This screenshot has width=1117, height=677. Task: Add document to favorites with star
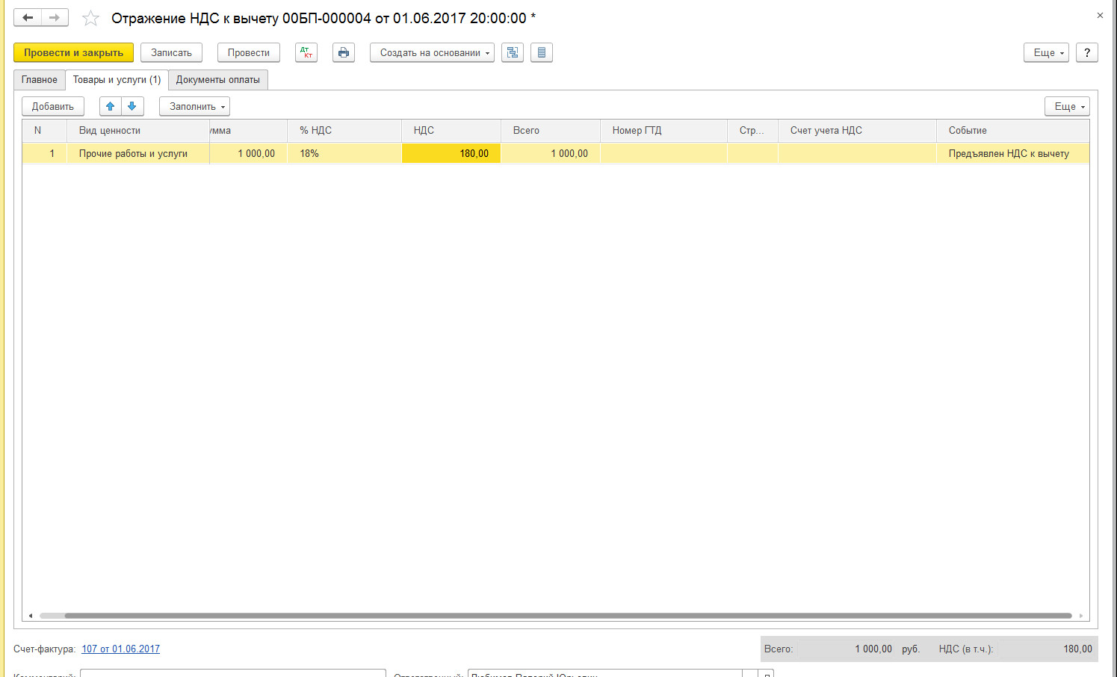coord(90,18)
